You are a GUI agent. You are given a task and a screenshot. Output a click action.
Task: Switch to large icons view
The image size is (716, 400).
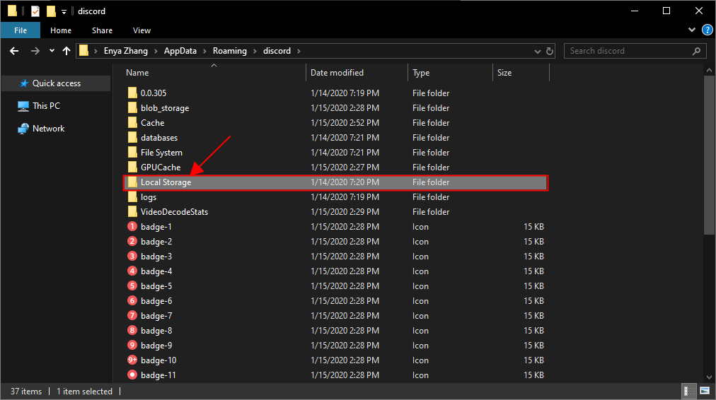[704, 391]
